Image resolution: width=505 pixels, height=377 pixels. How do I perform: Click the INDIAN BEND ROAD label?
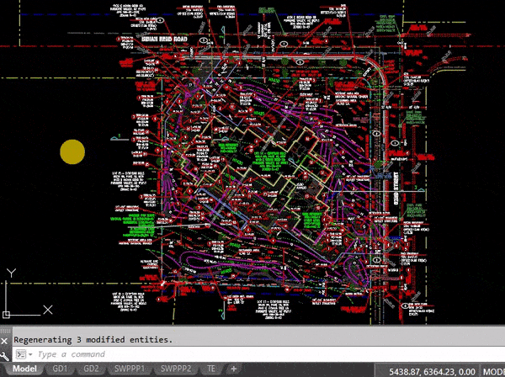coord(165,40)
